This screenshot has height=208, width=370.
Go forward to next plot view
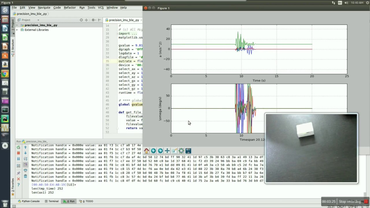pyautogui.click(x=160, y=151)
